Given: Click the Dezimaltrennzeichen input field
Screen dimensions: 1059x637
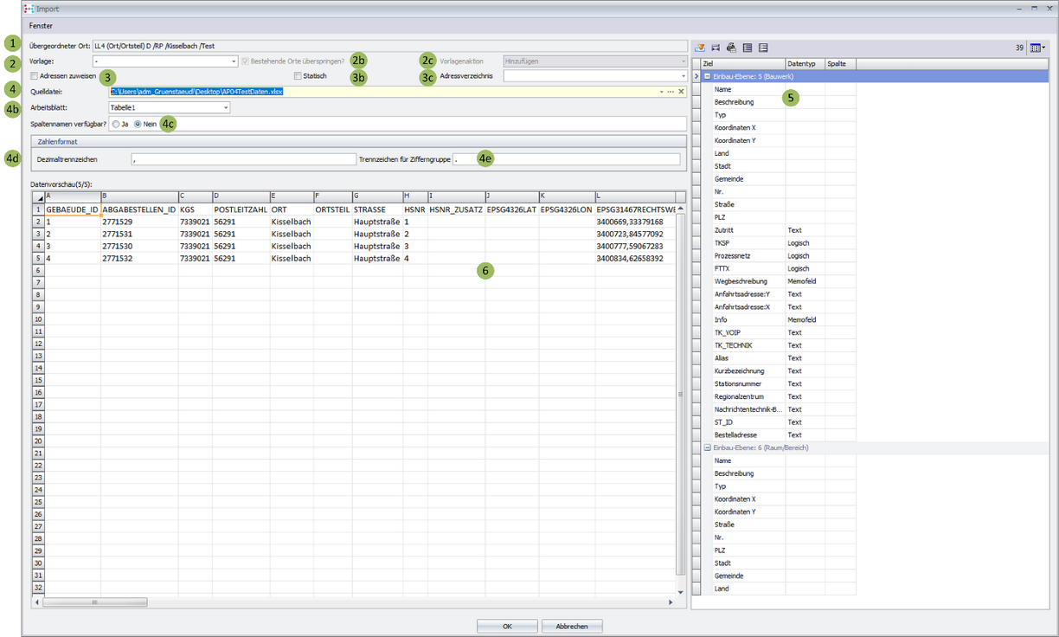Looking at the screenshot, I should click(244, 159).
